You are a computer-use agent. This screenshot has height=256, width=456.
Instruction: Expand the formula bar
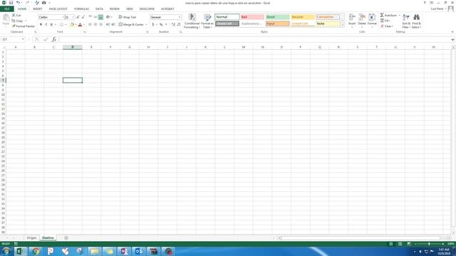click(x=453, y=40)
